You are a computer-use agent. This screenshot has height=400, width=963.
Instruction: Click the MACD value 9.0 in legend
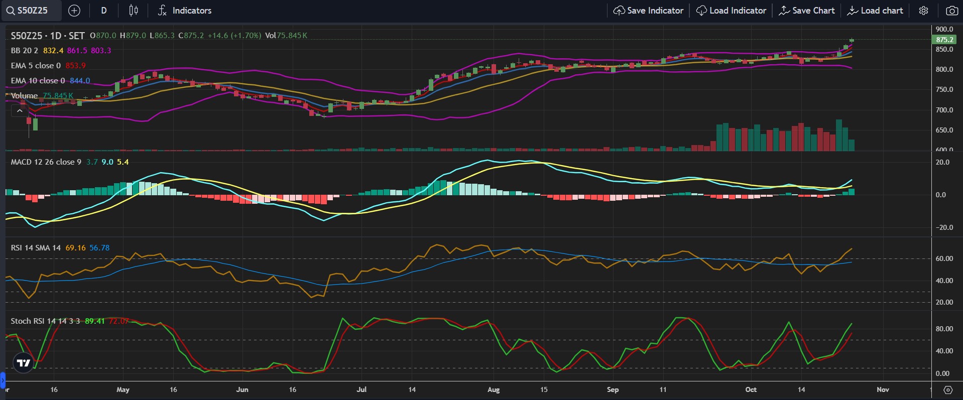click(x=107, y=162)
